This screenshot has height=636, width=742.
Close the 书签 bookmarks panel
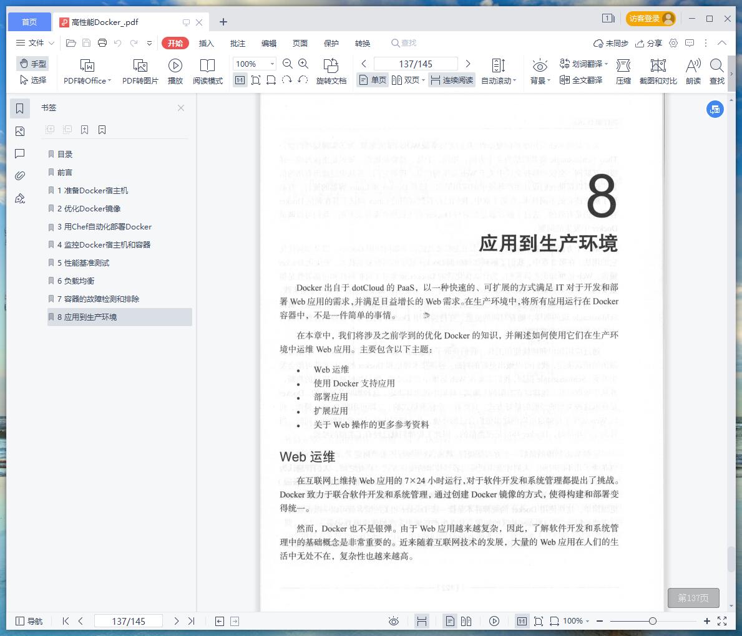coord(181,108)
